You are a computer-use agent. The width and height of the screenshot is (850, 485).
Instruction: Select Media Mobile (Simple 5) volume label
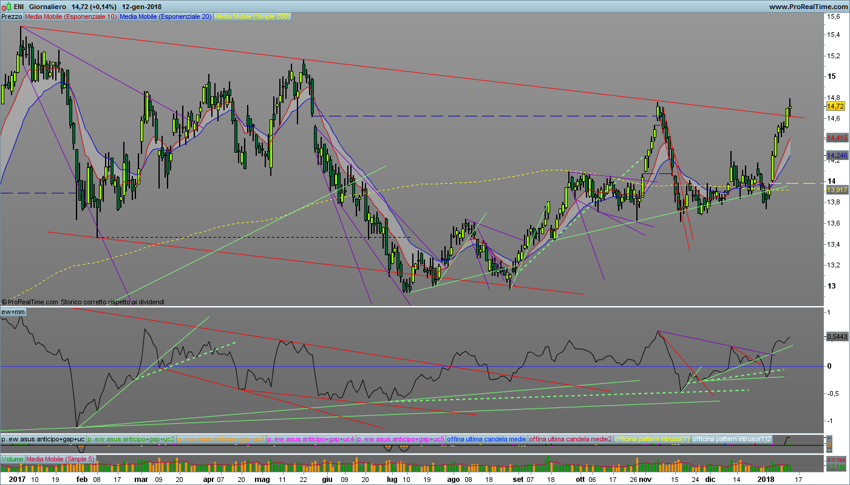(60, 459)
